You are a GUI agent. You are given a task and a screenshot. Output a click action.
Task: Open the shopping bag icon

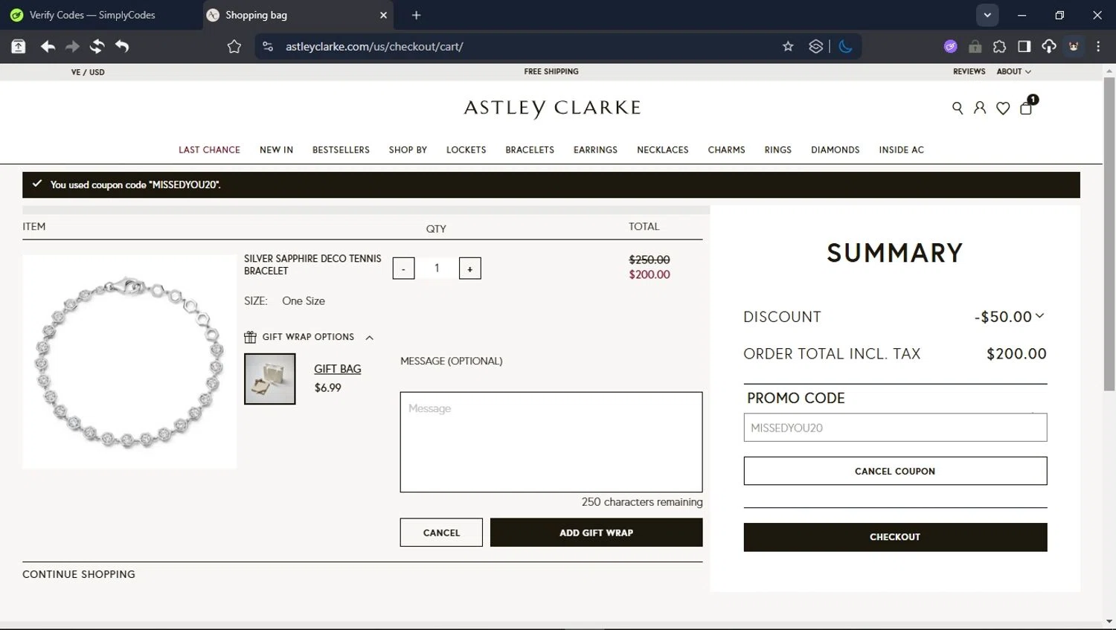pos(1027,107)
